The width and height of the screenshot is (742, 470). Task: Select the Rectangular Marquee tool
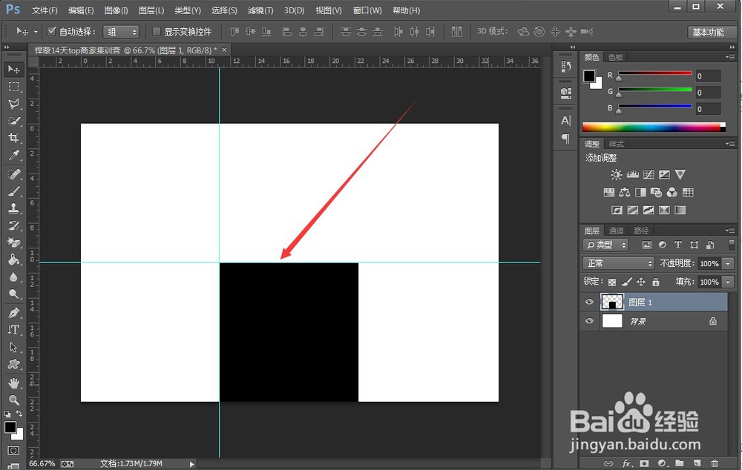click(13, 87)
